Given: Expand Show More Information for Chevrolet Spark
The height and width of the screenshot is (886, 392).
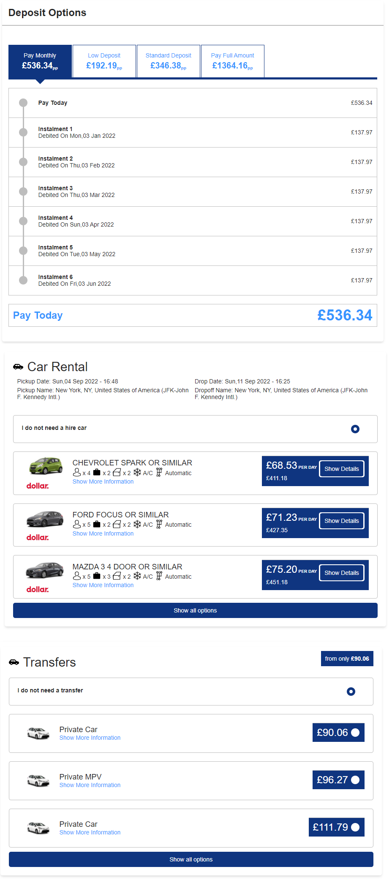Looking at the screenshot, I should (103, 481).
